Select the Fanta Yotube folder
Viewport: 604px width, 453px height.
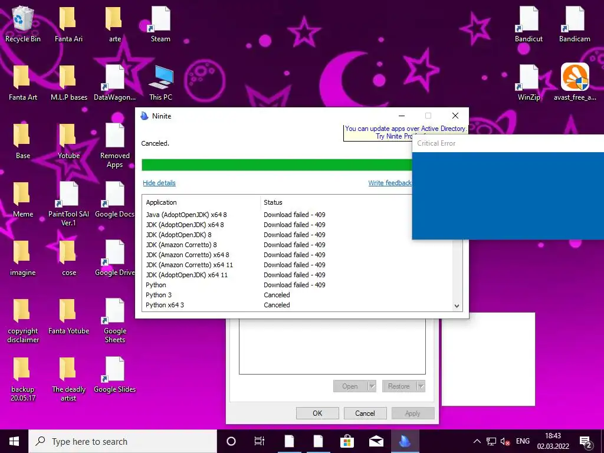[x=68, y=317]
